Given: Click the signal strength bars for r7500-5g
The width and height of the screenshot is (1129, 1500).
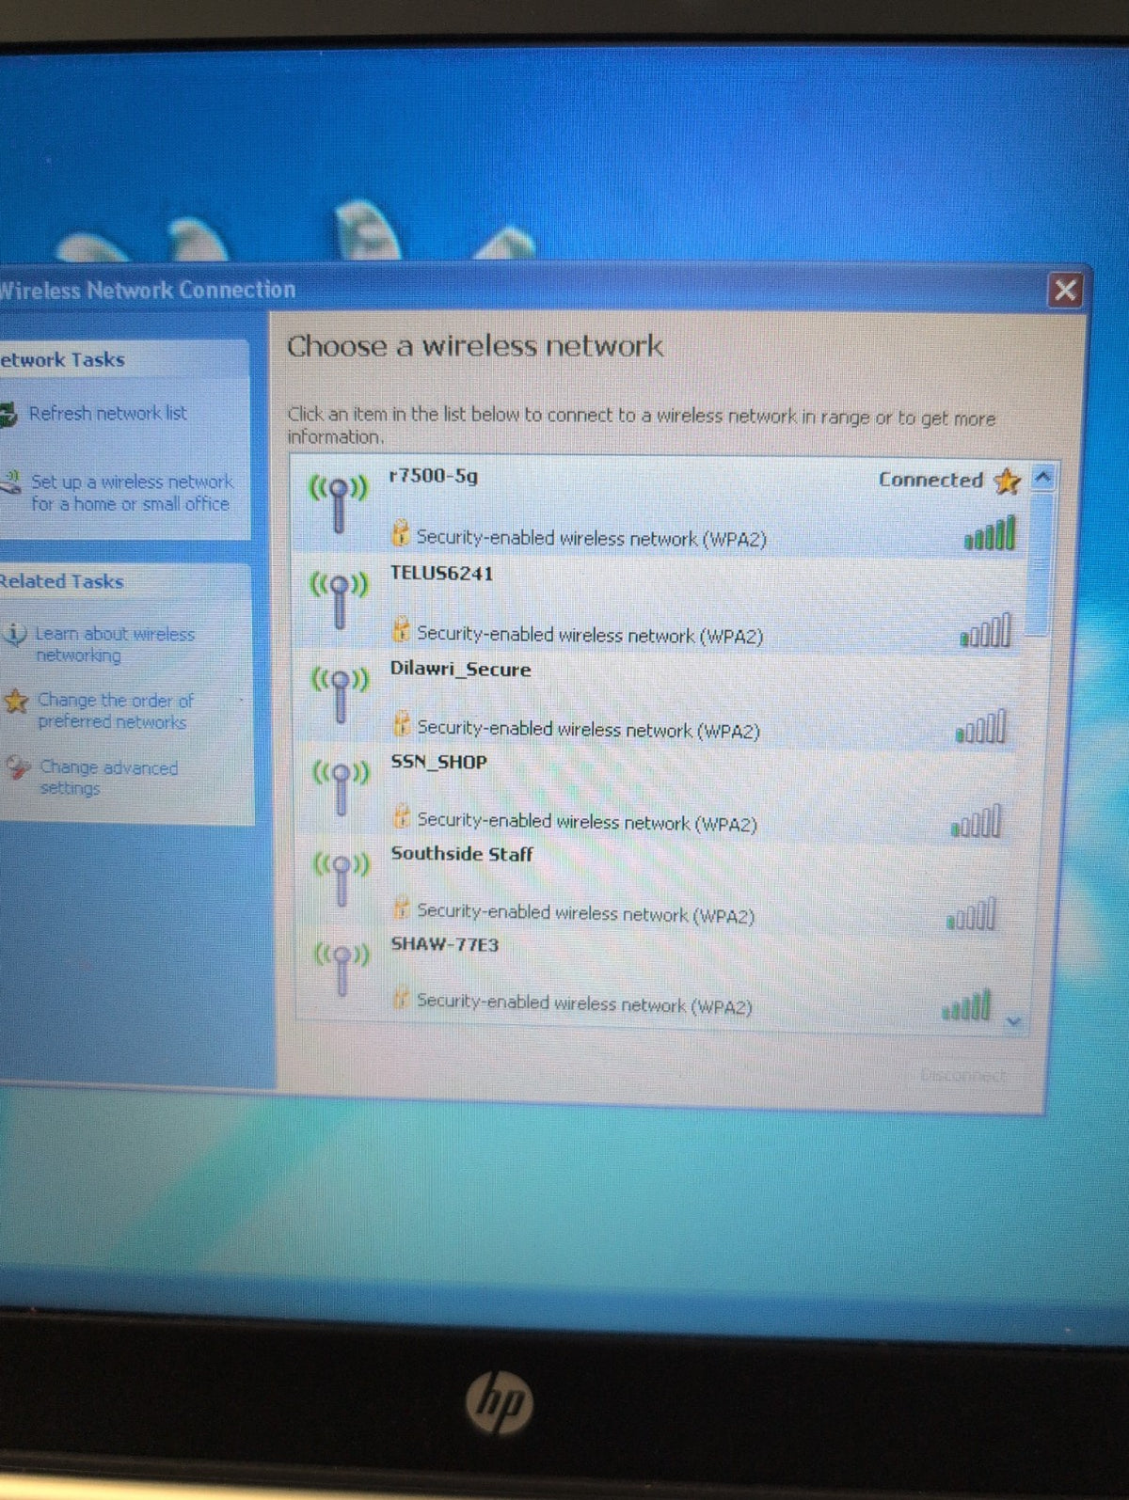Looking at the screenshot, I should (990, 533).
